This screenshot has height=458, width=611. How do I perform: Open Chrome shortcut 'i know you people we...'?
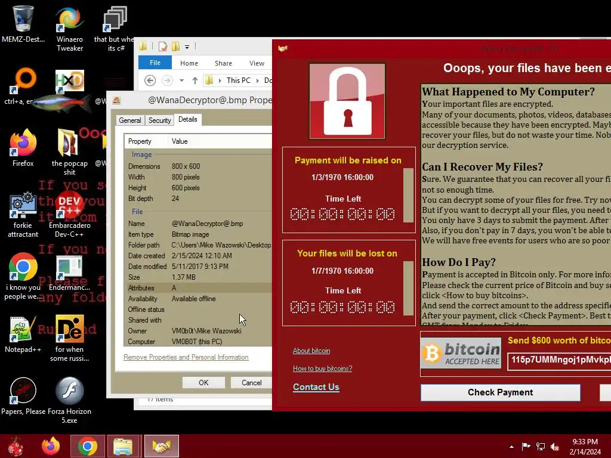pyautogui.click(x=23, y=277)
